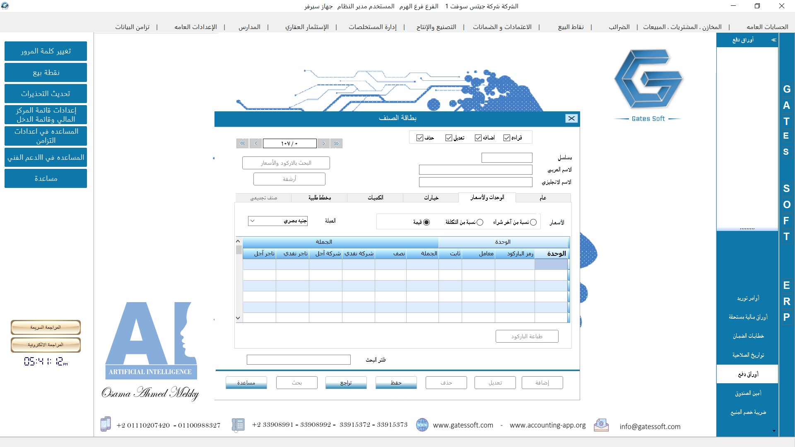Viewport: 795px width, 447px height.
Task: Click the desk telephone icon
Action: (x=238, y=425)
